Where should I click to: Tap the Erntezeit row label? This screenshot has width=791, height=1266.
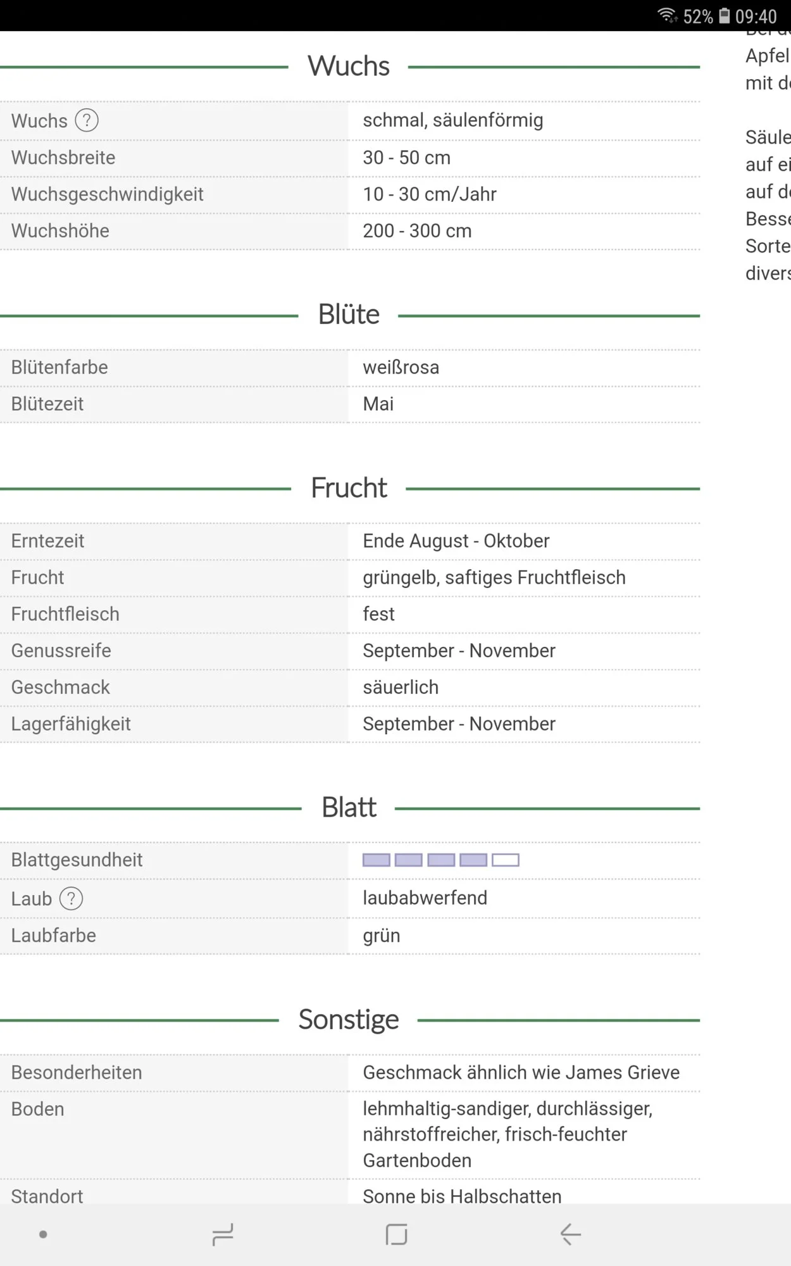[47, 541]
